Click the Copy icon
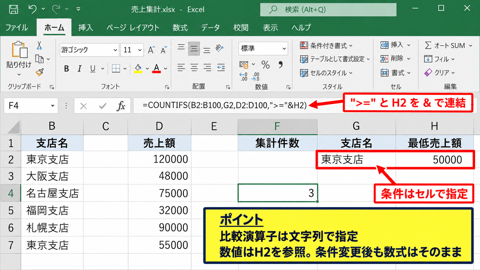 tap(39, 59)
